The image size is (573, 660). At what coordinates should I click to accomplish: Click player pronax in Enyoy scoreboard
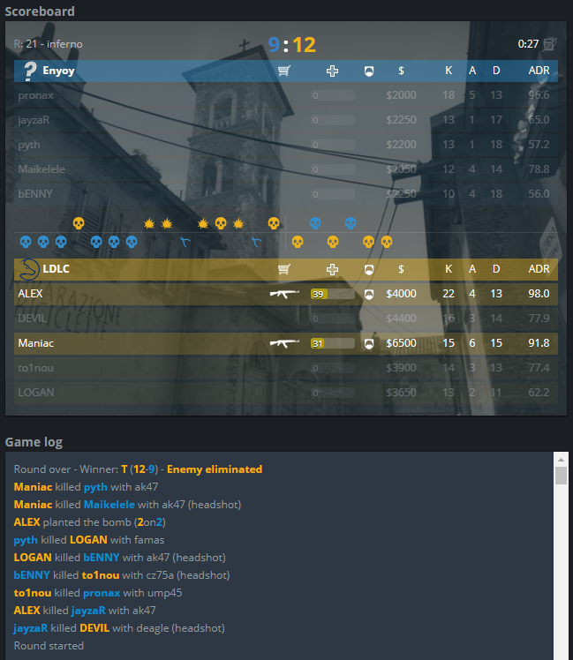pos(36,95)
